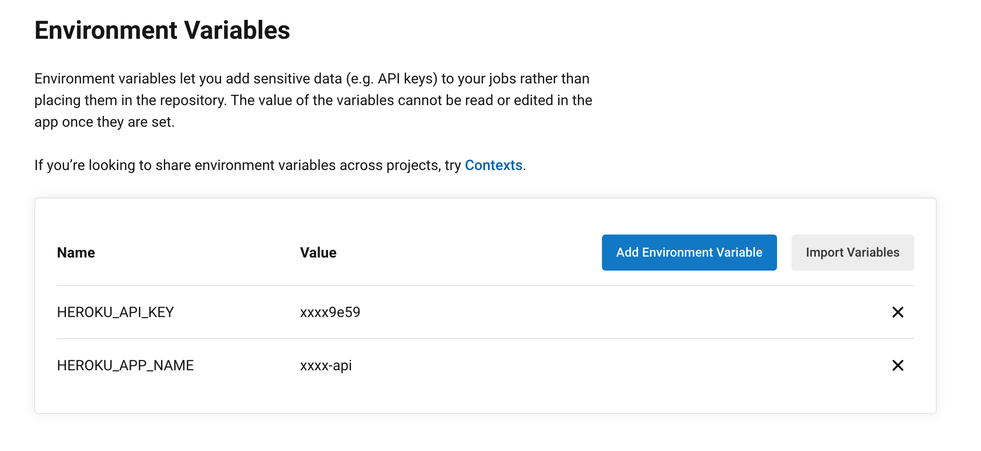Click the Environment Variables page heading

pos(162,30)
